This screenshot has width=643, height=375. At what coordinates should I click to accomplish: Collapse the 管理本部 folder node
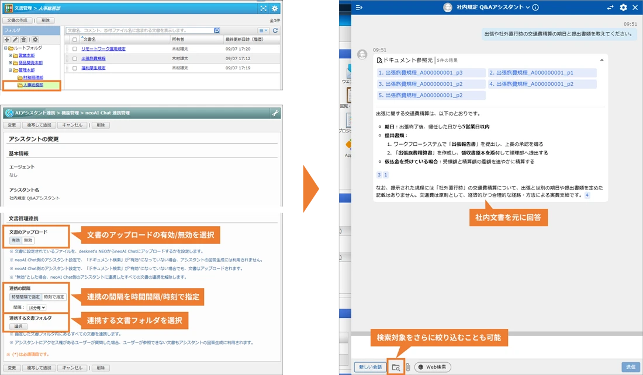[11, 71]
